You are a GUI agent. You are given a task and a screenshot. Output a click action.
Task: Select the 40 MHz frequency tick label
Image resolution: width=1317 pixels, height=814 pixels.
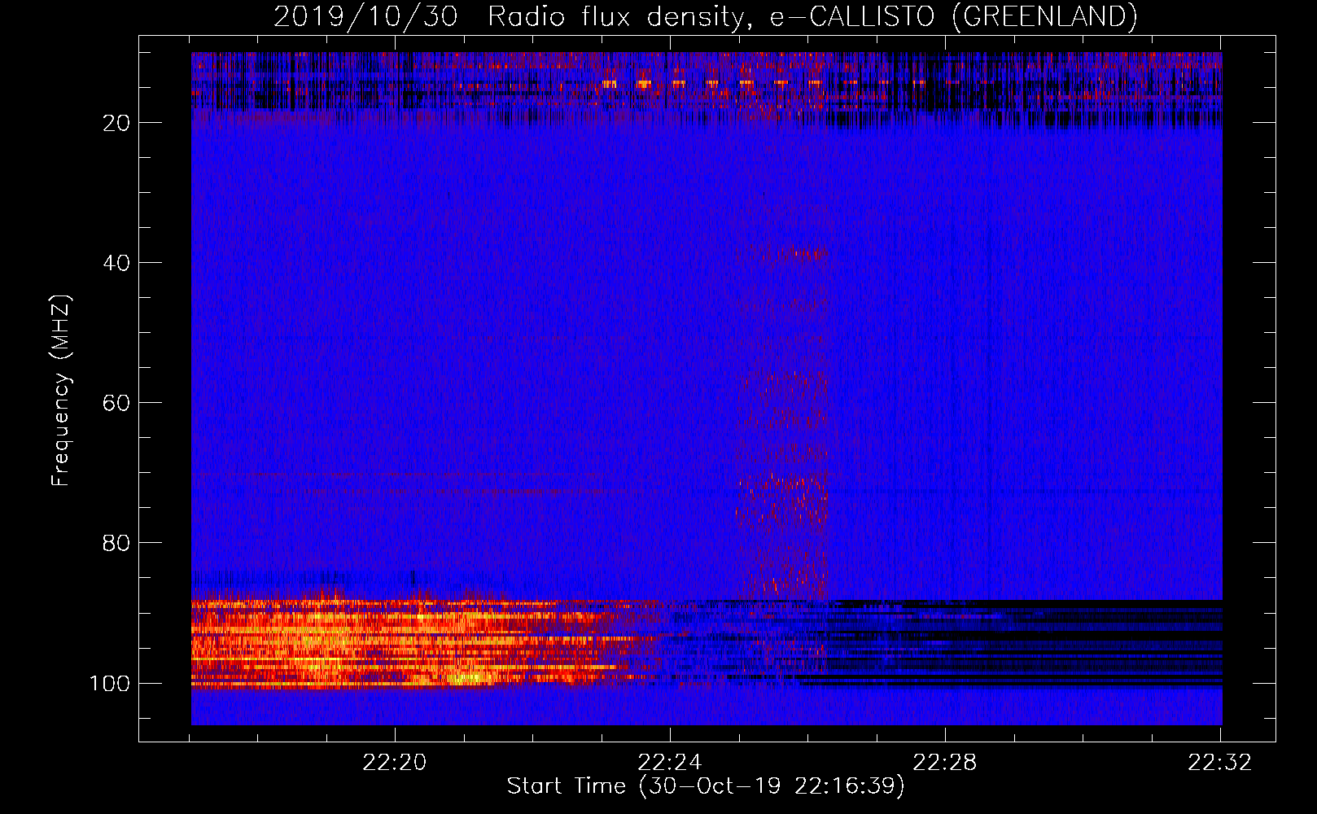click(x=116, y=263)
